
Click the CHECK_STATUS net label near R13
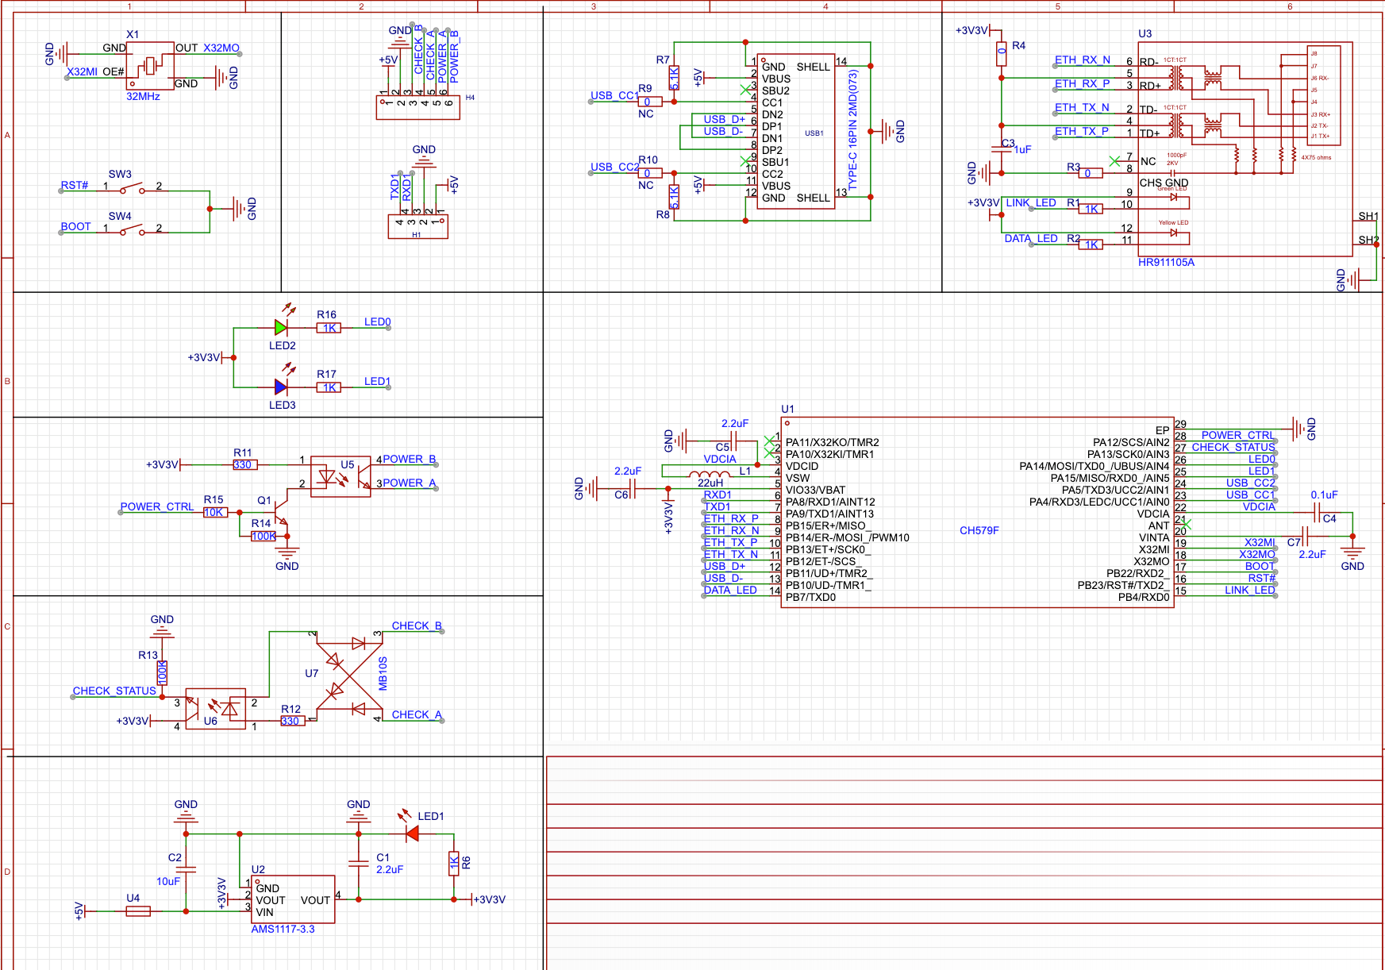click(x=114, y=691)
